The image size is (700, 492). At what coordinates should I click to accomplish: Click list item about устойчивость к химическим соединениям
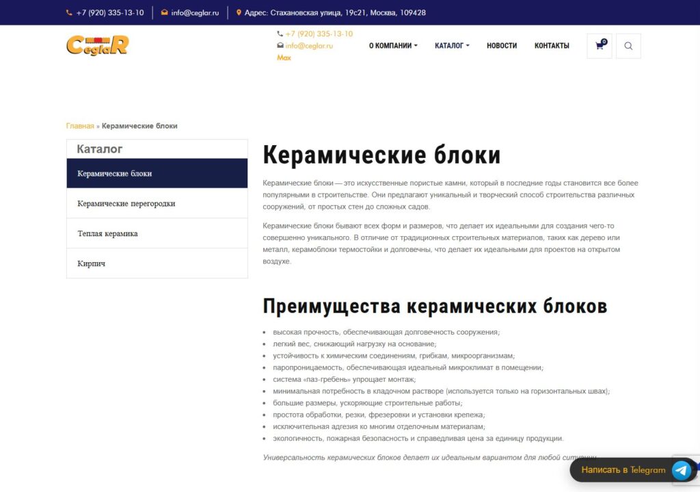click(394, 356)
